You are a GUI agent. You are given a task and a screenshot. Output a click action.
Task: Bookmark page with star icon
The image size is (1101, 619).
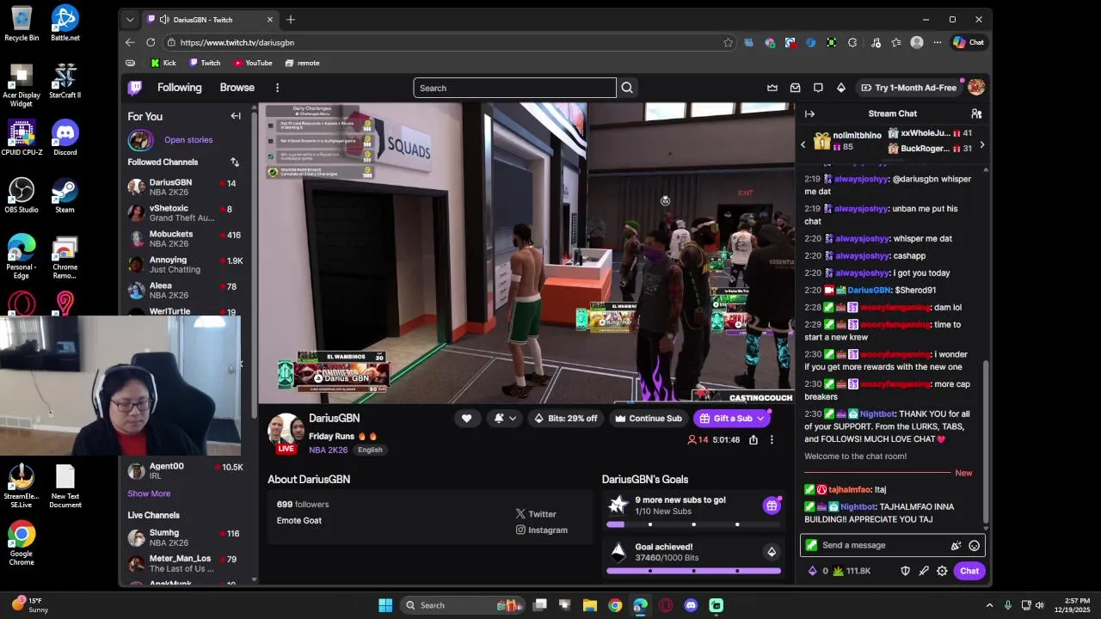[728, 42]
